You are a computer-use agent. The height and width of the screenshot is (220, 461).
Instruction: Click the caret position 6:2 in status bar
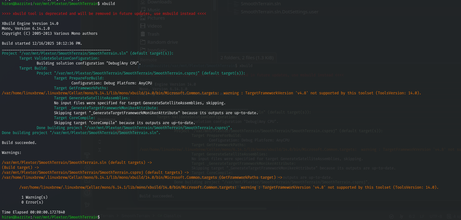(x=412, y=216)
